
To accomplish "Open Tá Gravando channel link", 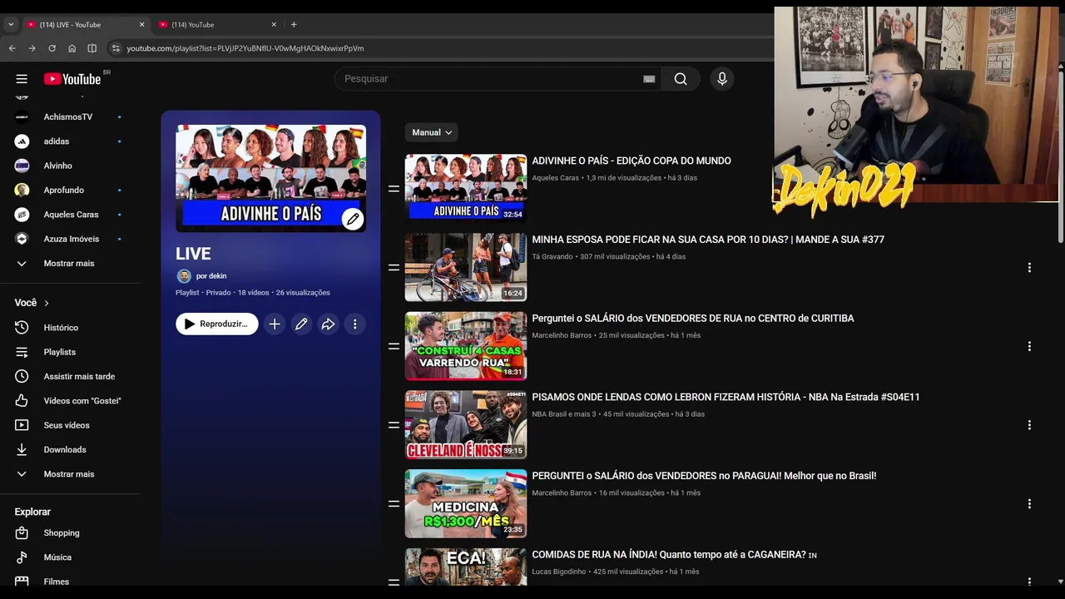I will coord(552,257).
